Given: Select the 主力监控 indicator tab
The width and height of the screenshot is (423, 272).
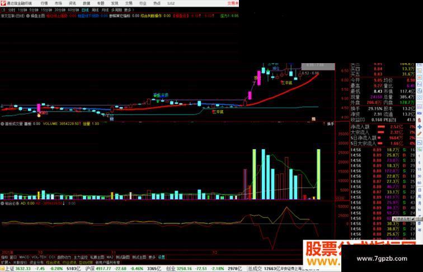Looking at the screenshot, I should click(81, 257).
